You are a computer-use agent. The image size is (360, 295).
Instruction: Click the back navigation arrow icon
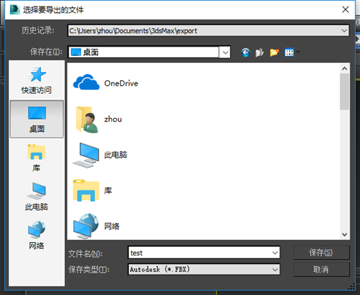point(246,53)
